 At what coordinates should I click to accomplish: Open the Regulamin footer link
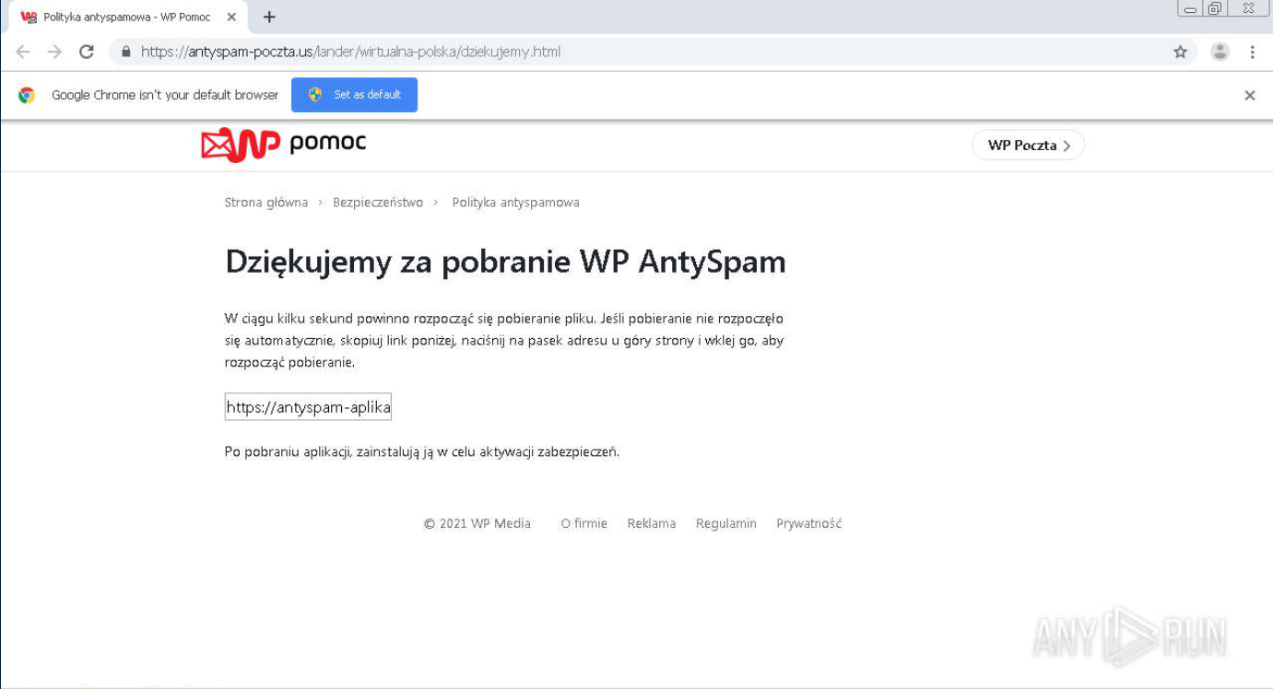(x=725, y=524)
